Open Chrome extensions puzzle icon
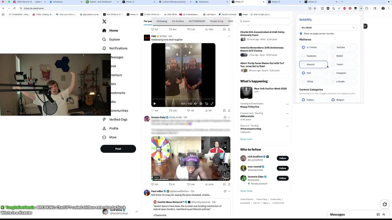The height and width of the screenshot is (220, 392). pos(367,8)
